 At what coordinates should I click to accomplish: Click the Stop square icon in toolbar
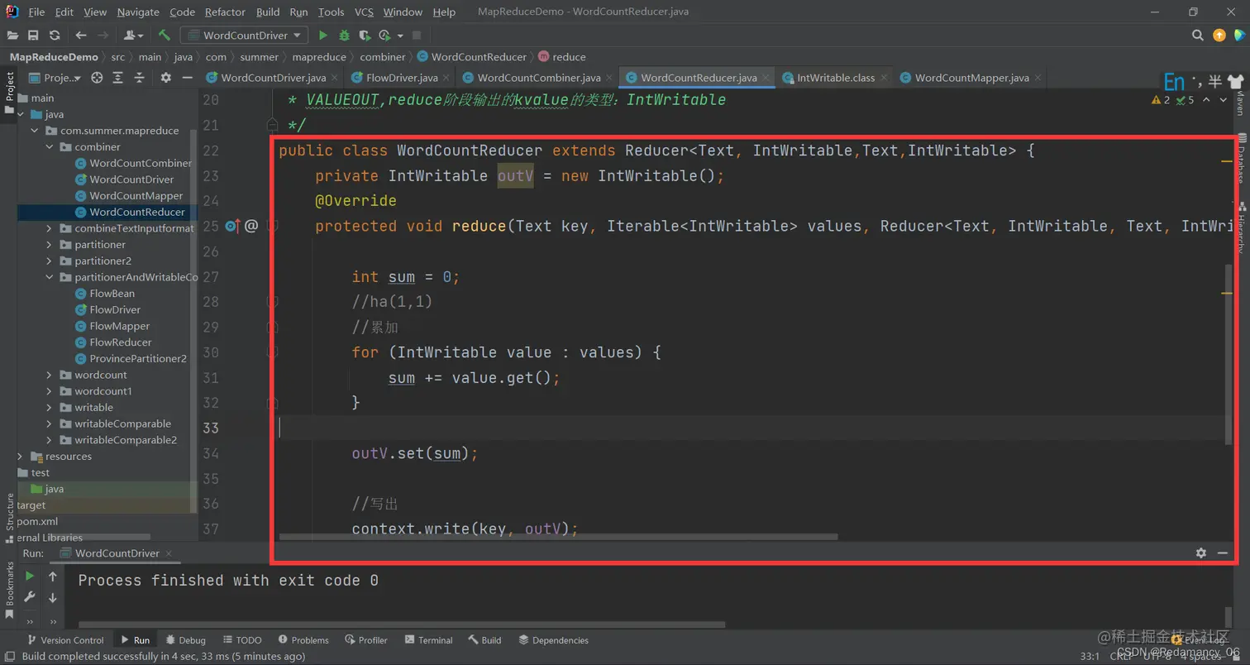point(417,36)
